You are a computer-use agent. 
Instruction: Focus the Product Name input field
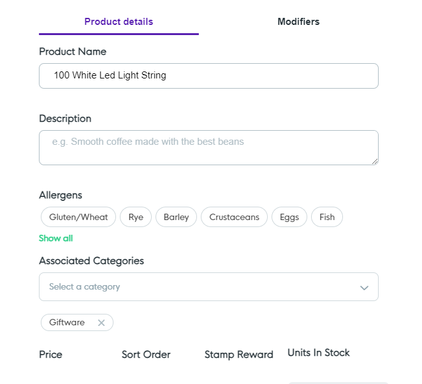click(x=208, y=76)
